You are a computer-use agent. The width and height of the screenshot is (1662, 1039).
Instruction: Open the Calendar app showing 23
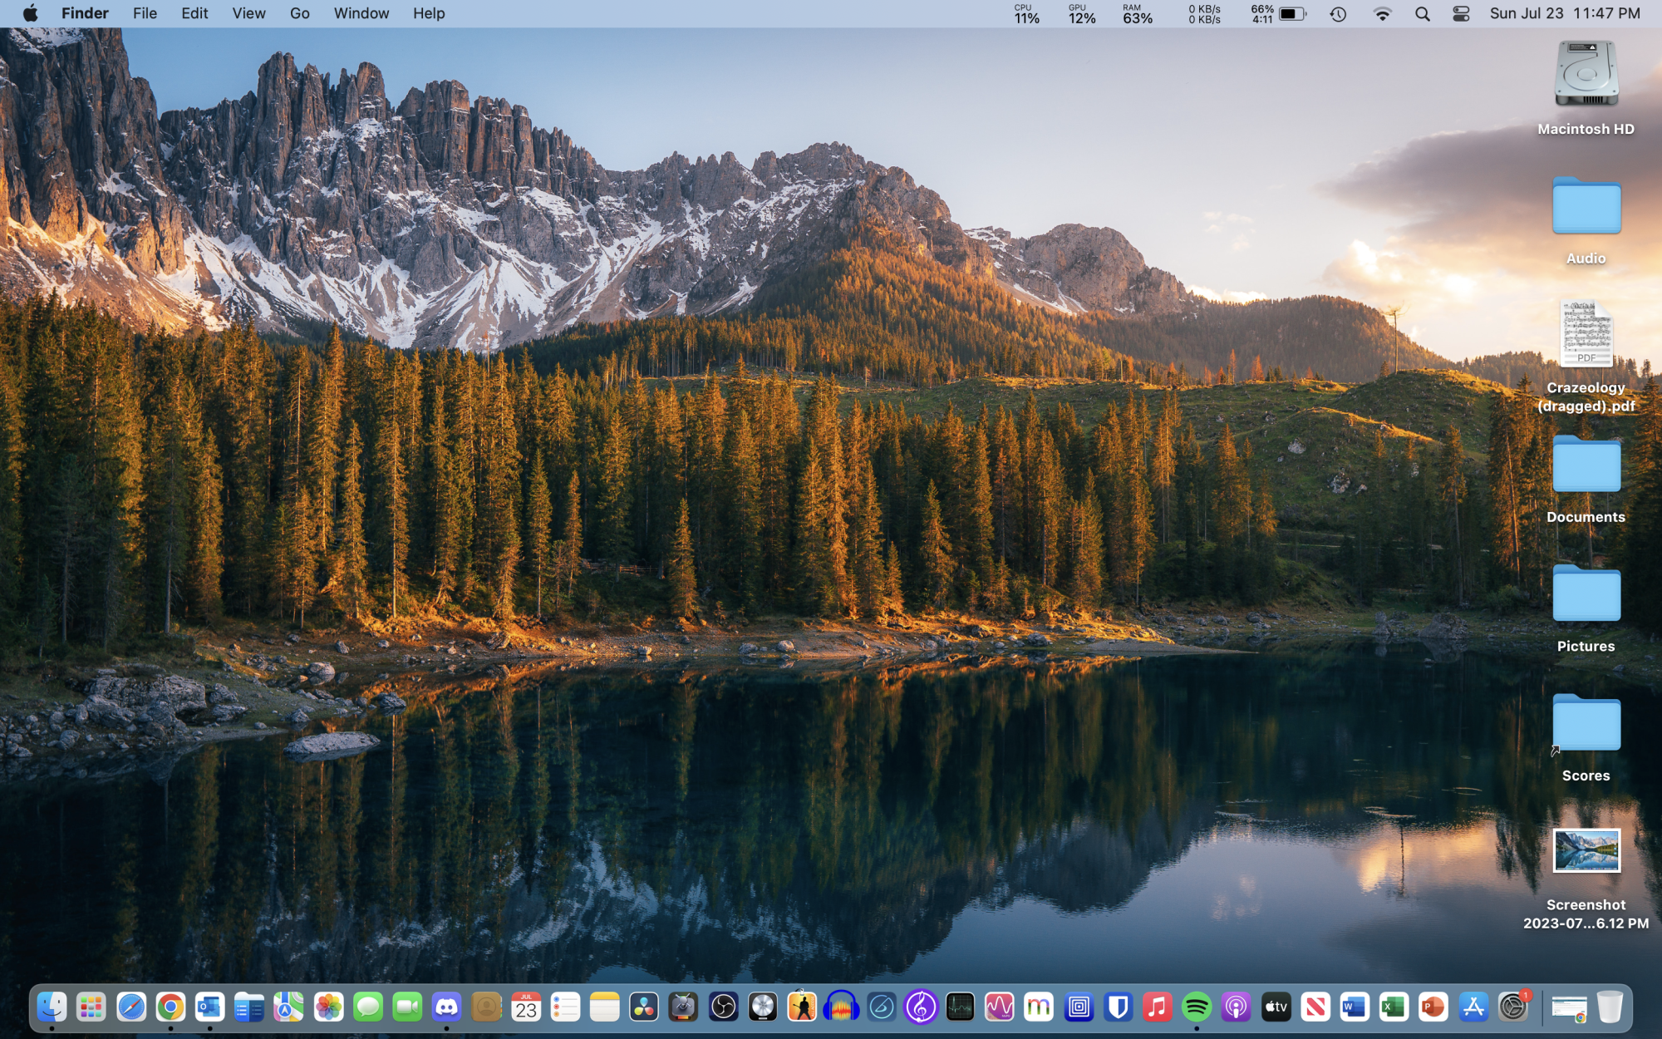coord(526,1007)
